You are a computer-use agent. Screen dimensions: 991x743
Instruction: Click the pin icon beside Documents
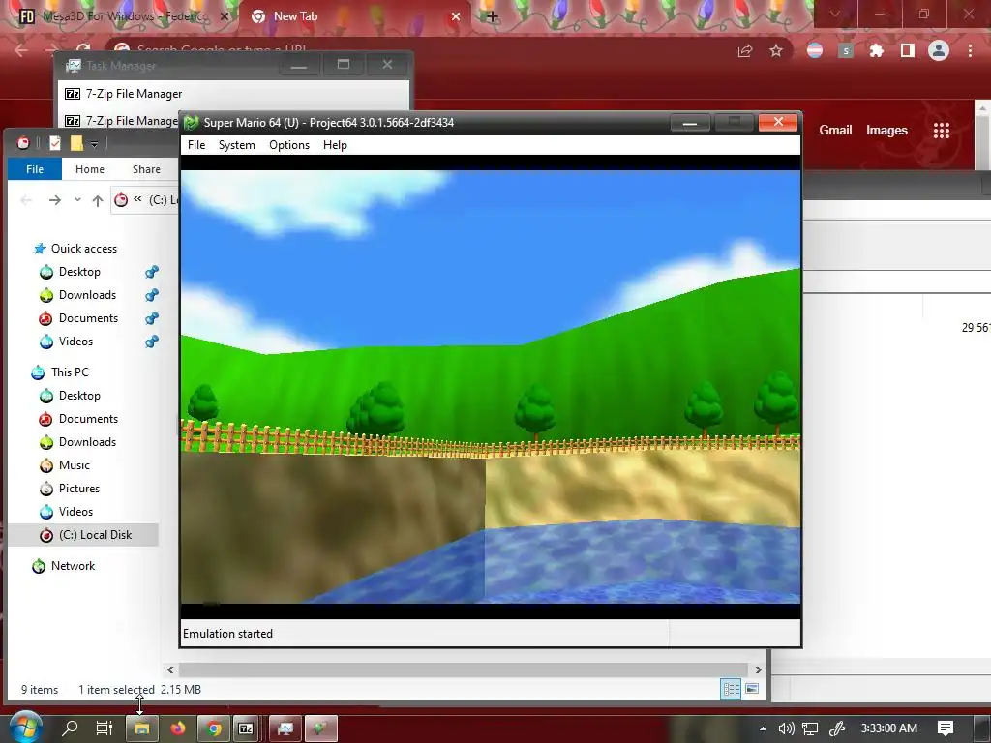click(152, 318)
